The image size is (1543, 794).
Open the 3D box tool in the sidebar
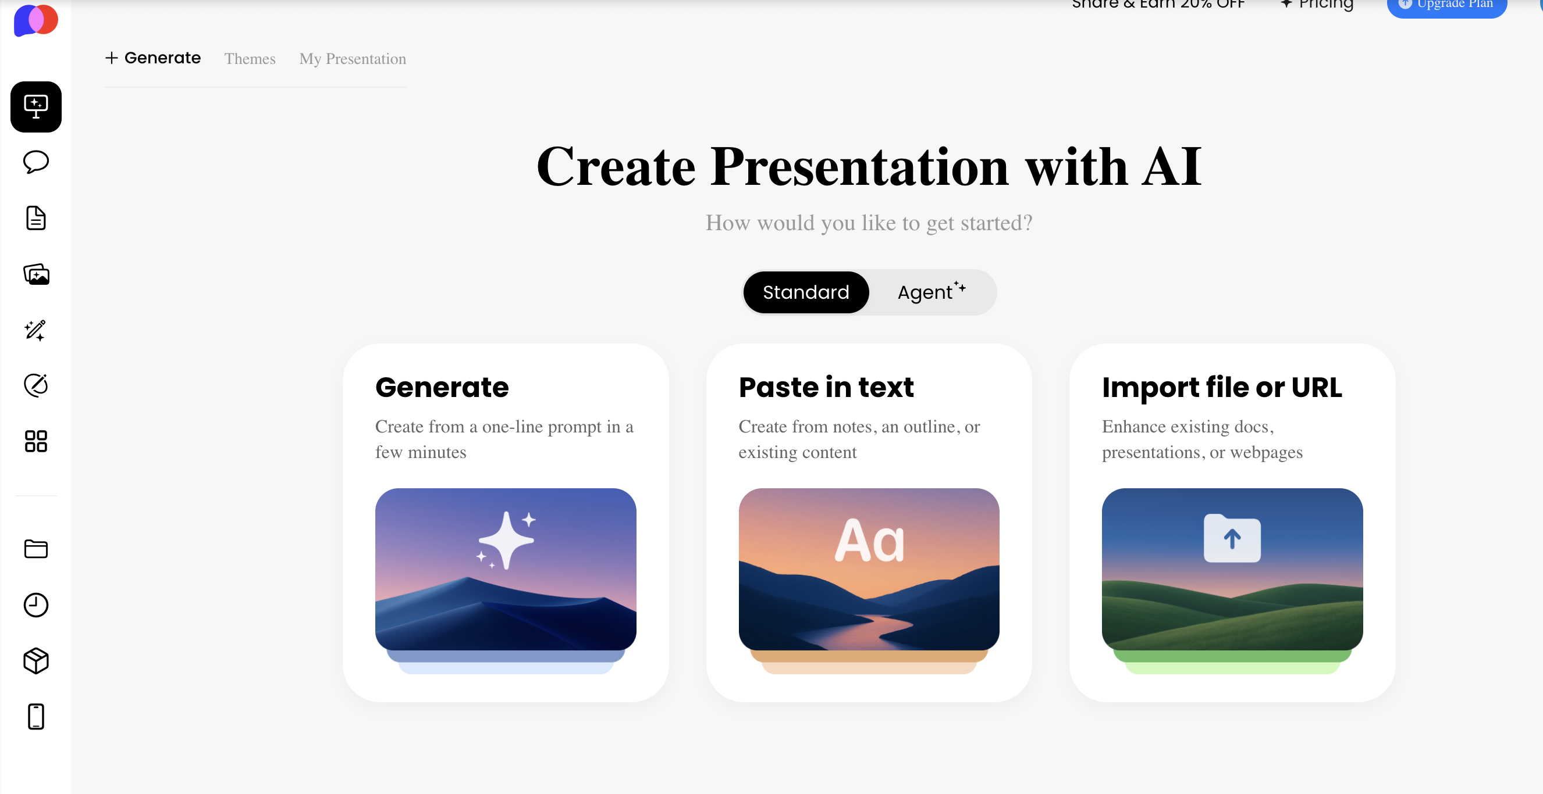pos(35,660)
